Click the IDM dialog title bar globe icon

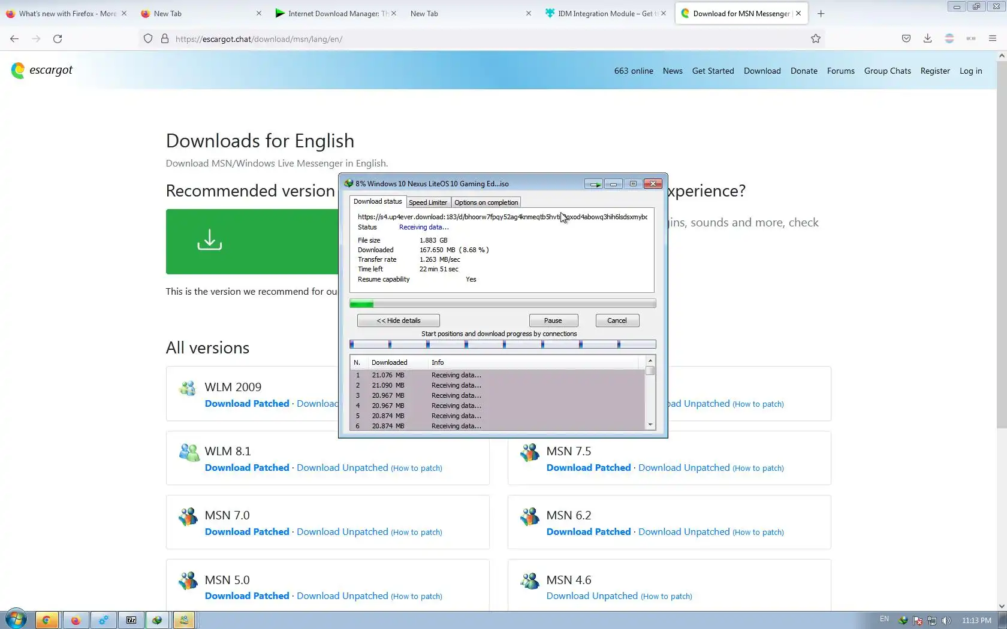348,184
